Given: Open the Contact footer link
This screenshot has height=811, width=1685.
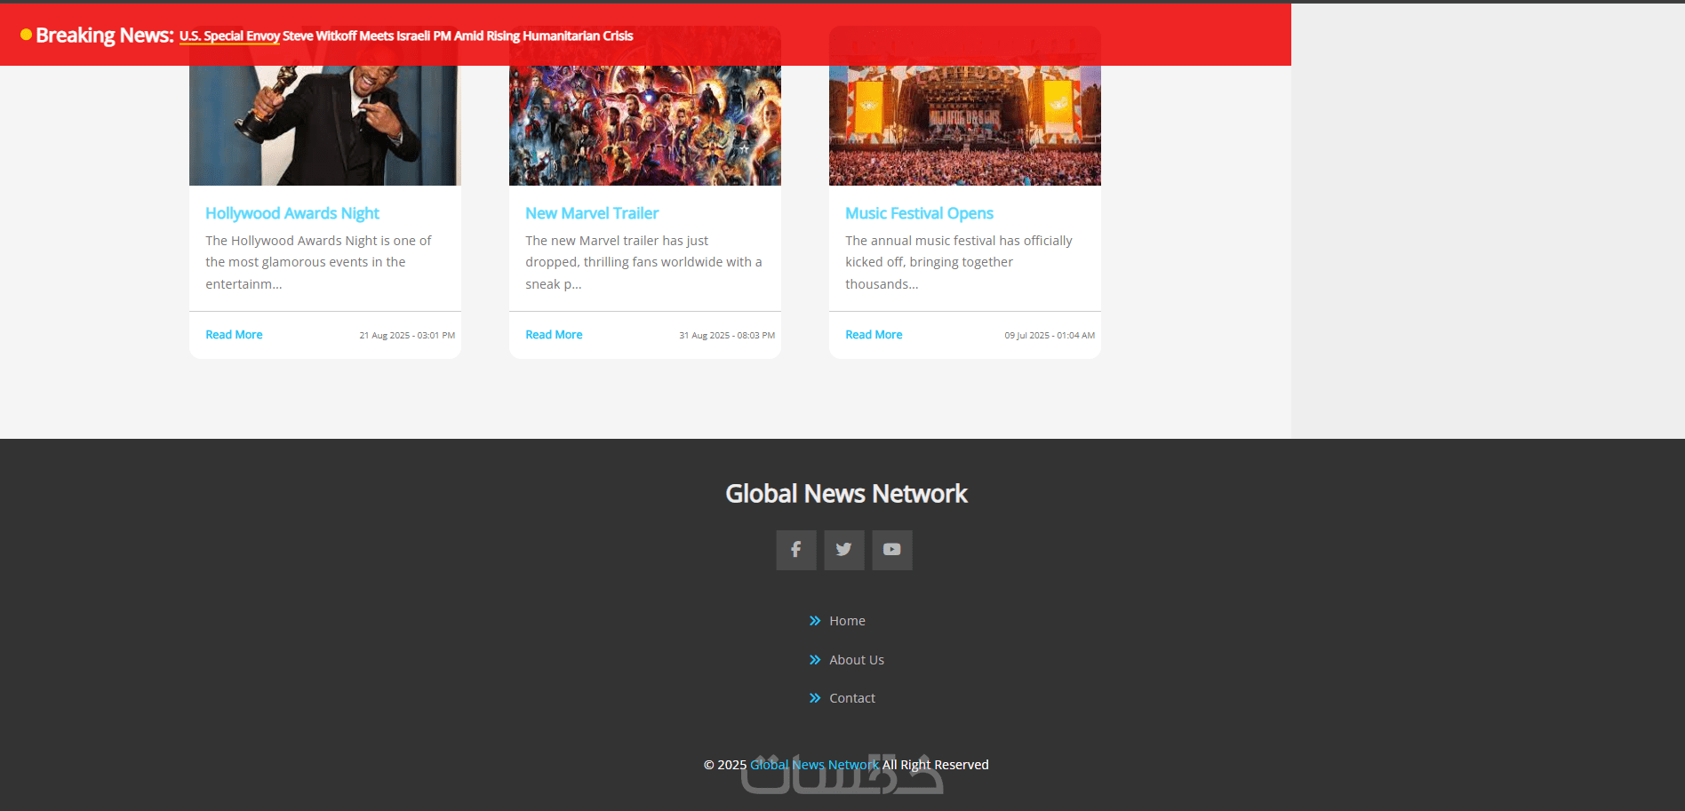Looking at the screenshot, I should 852,698.
